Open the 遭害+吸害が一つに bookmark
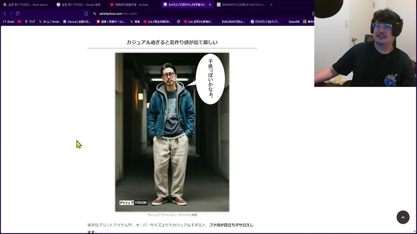The height and width of the screenshot is (234, 417). coord(111,22)
